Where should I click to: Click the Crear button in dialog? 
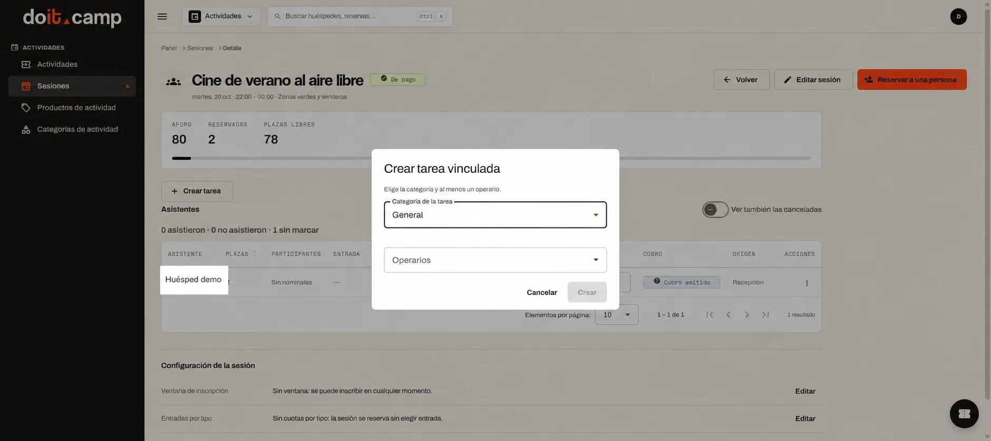[x=587, y=292]
